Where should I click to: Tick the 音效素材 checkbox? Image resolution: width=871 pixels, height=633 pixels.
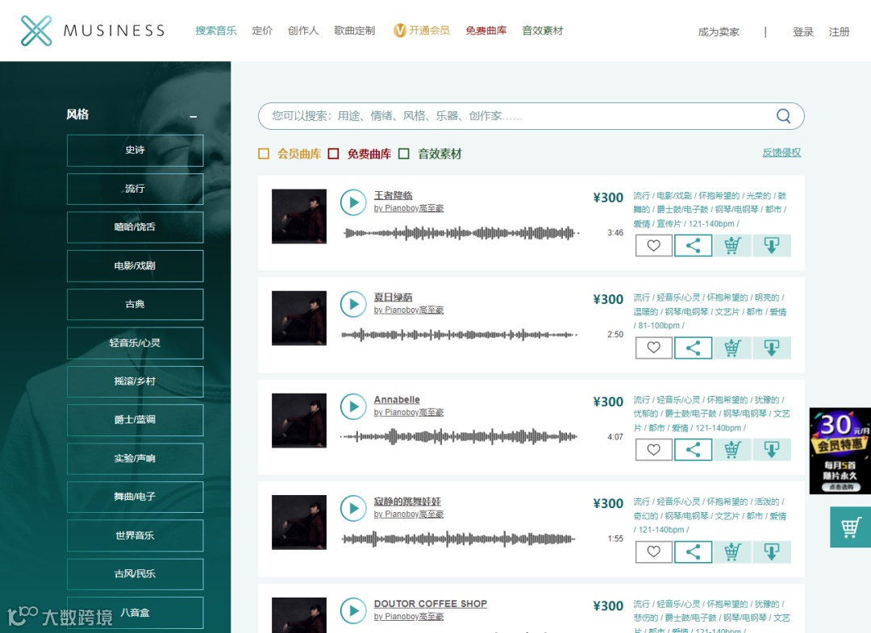[404, 154]
